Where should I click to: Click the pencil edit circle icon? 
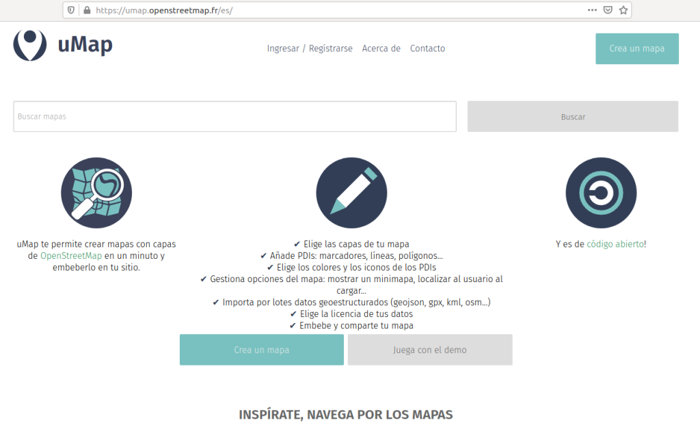coord(351,193)
